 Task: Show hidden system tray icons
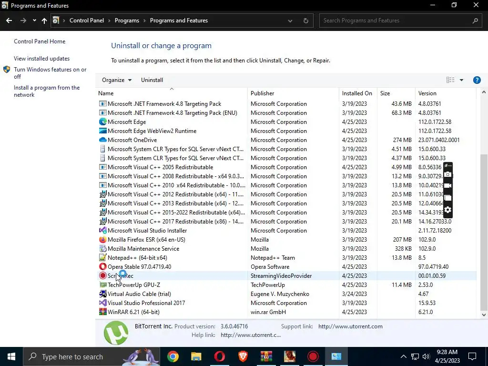click(x=403, y=356)
